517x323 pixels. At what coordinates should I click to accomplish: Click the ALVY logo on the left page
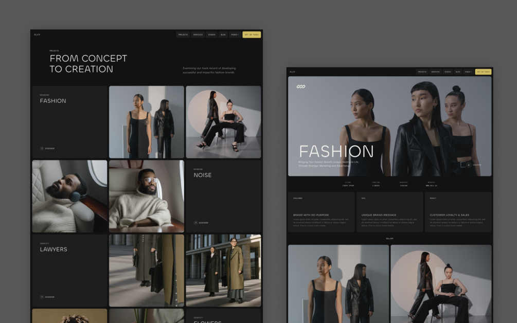37,34
